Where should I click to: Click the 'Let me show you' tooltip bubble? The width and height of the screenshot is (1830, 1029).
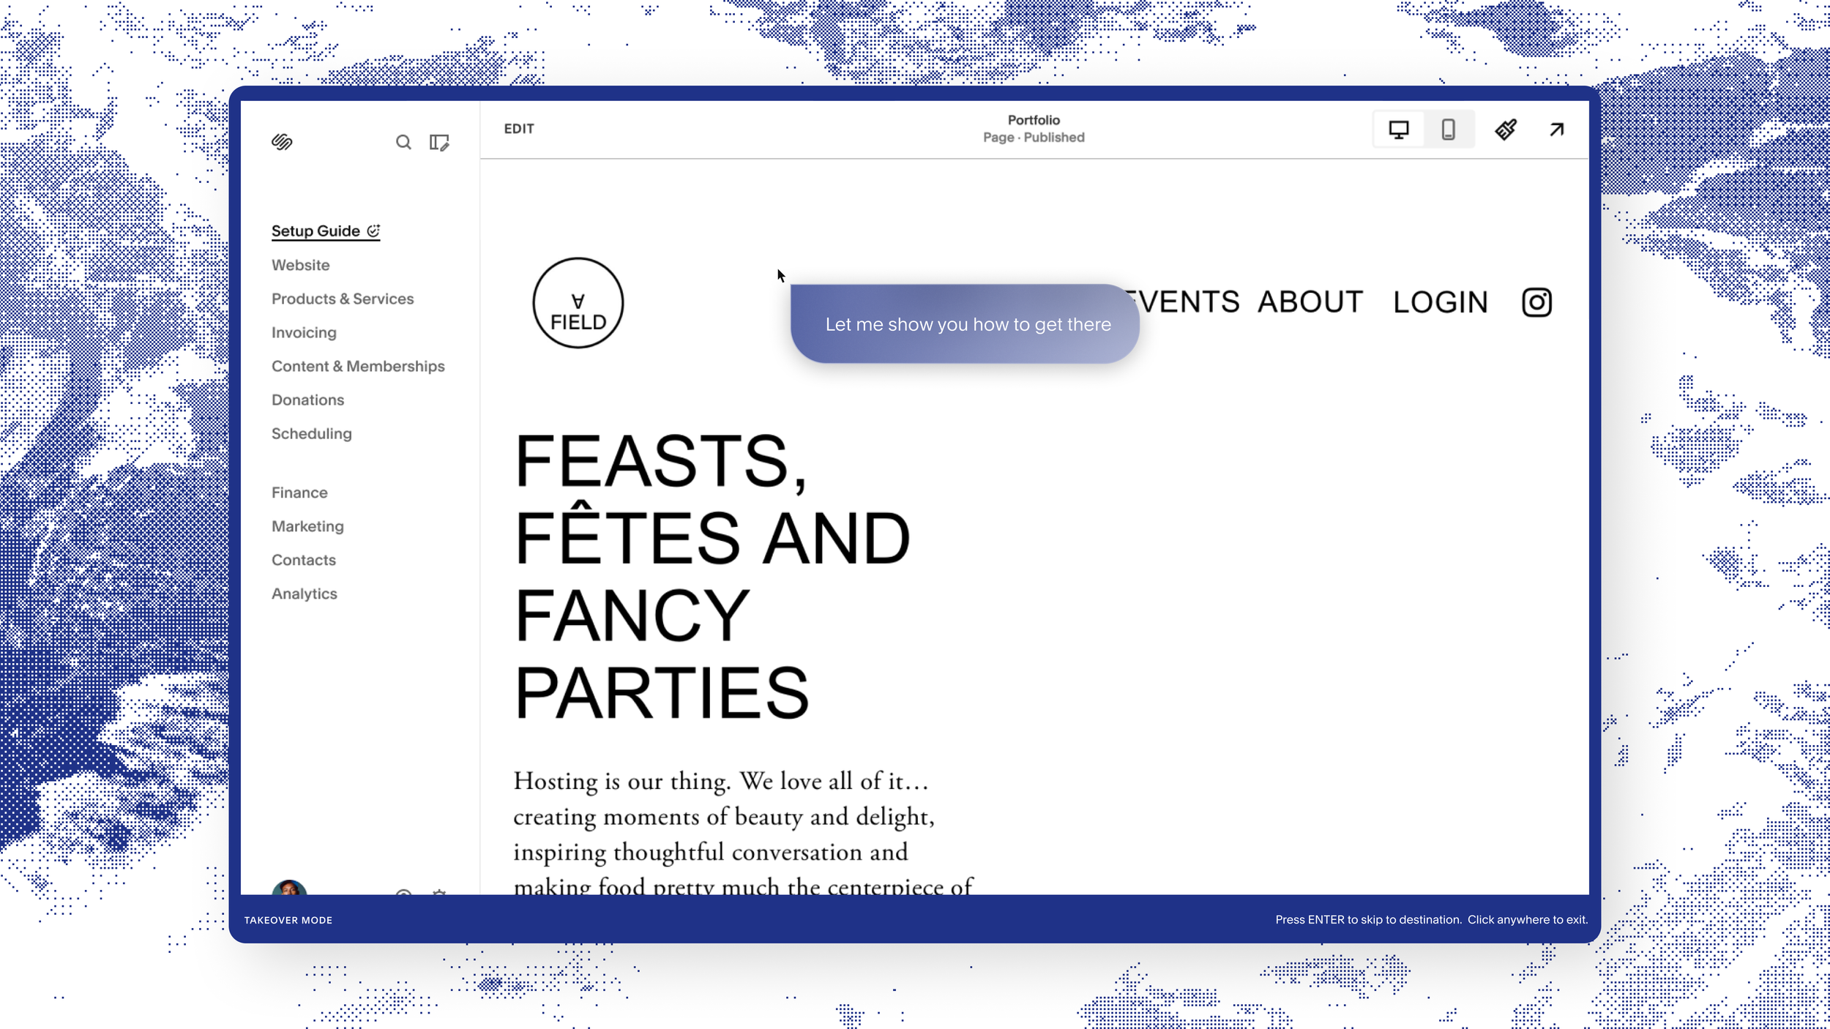point(965,324)
